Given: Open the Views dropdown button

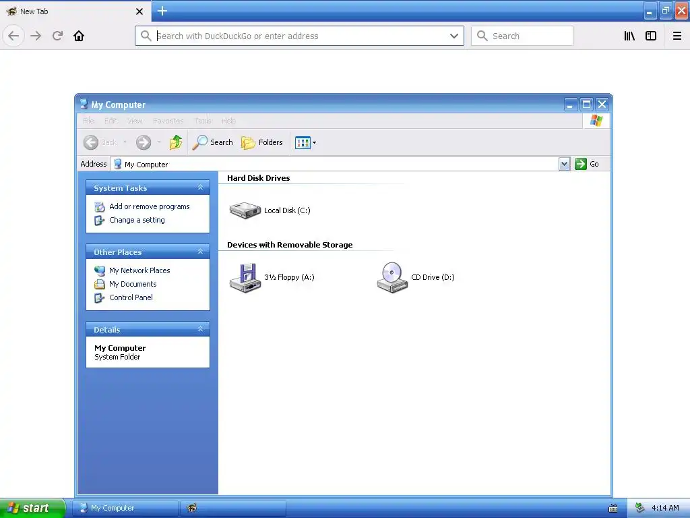Looking at the screenshot, I should point(305,142).
